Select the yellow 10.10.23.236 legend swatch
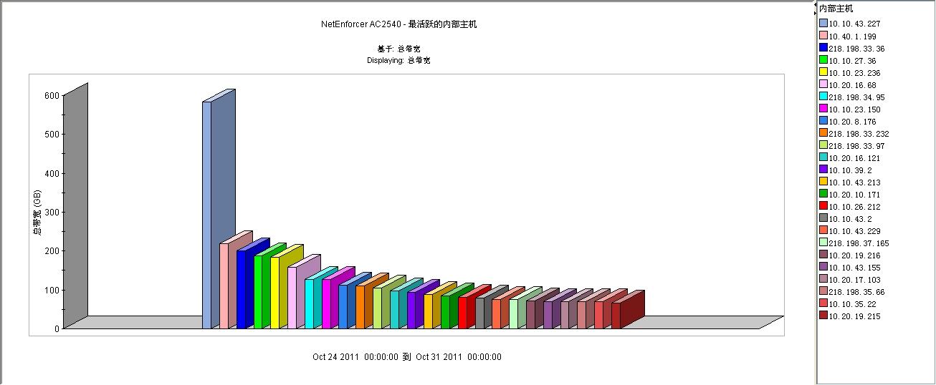Screen dimensions: 936x385 823,72
